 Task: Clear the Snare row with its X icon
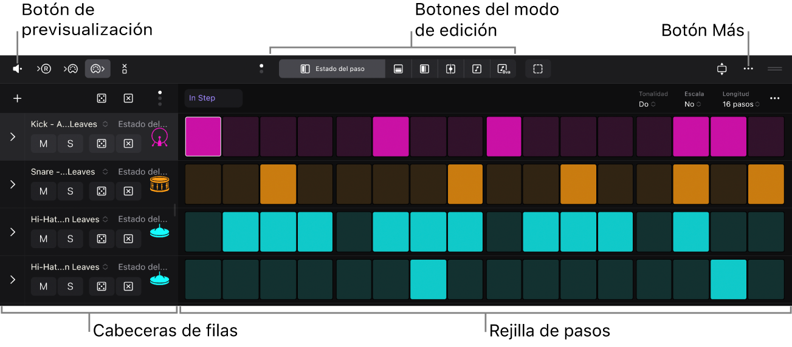(128, 191)
